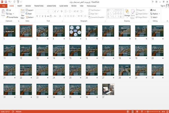
Task: Collapse the ribbon arrow
Action: pos(167,21)
